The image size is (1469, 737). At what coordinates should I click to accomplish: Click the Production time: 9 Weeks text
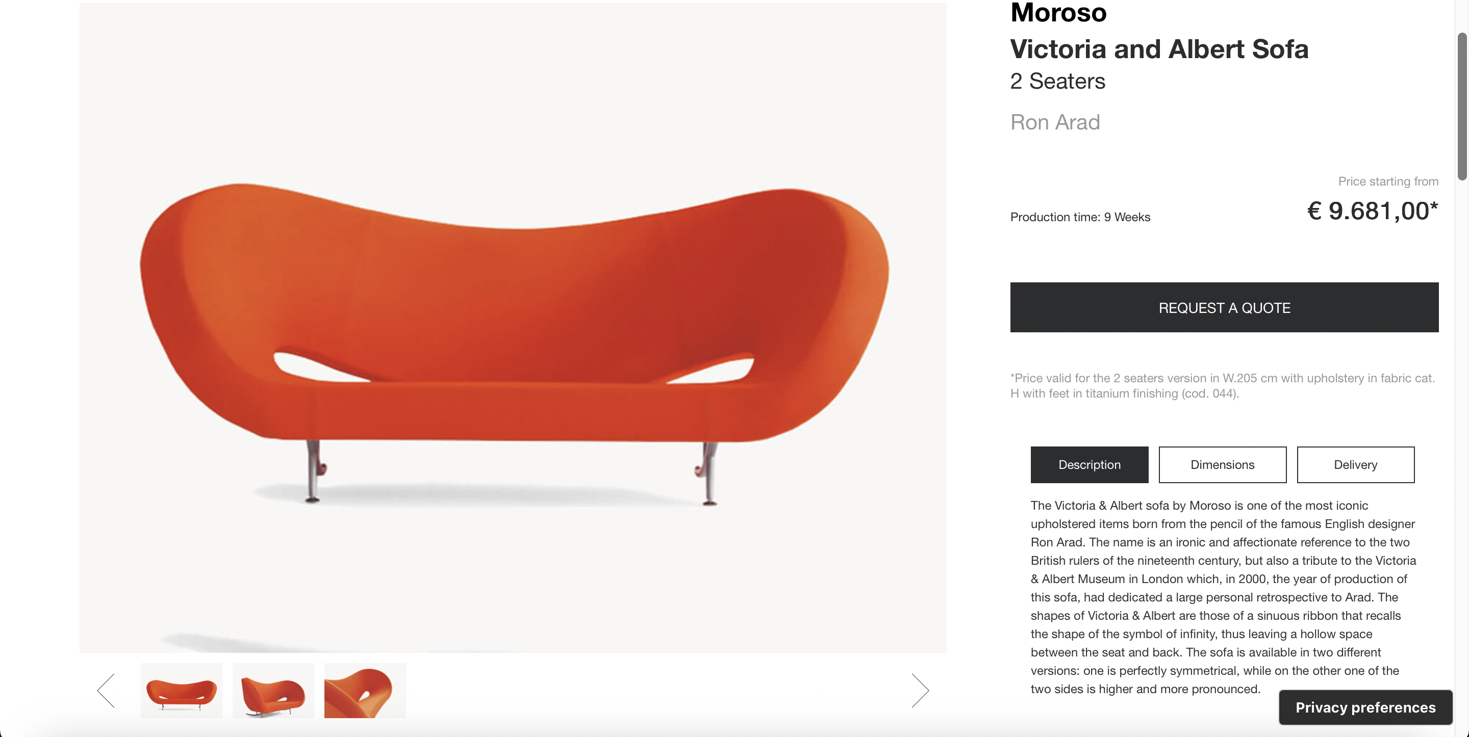click(1080, 217)
